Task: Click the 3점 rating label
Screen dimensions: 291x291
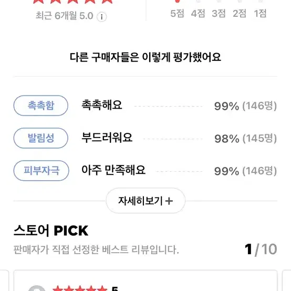Action: [x=219, y=14]
